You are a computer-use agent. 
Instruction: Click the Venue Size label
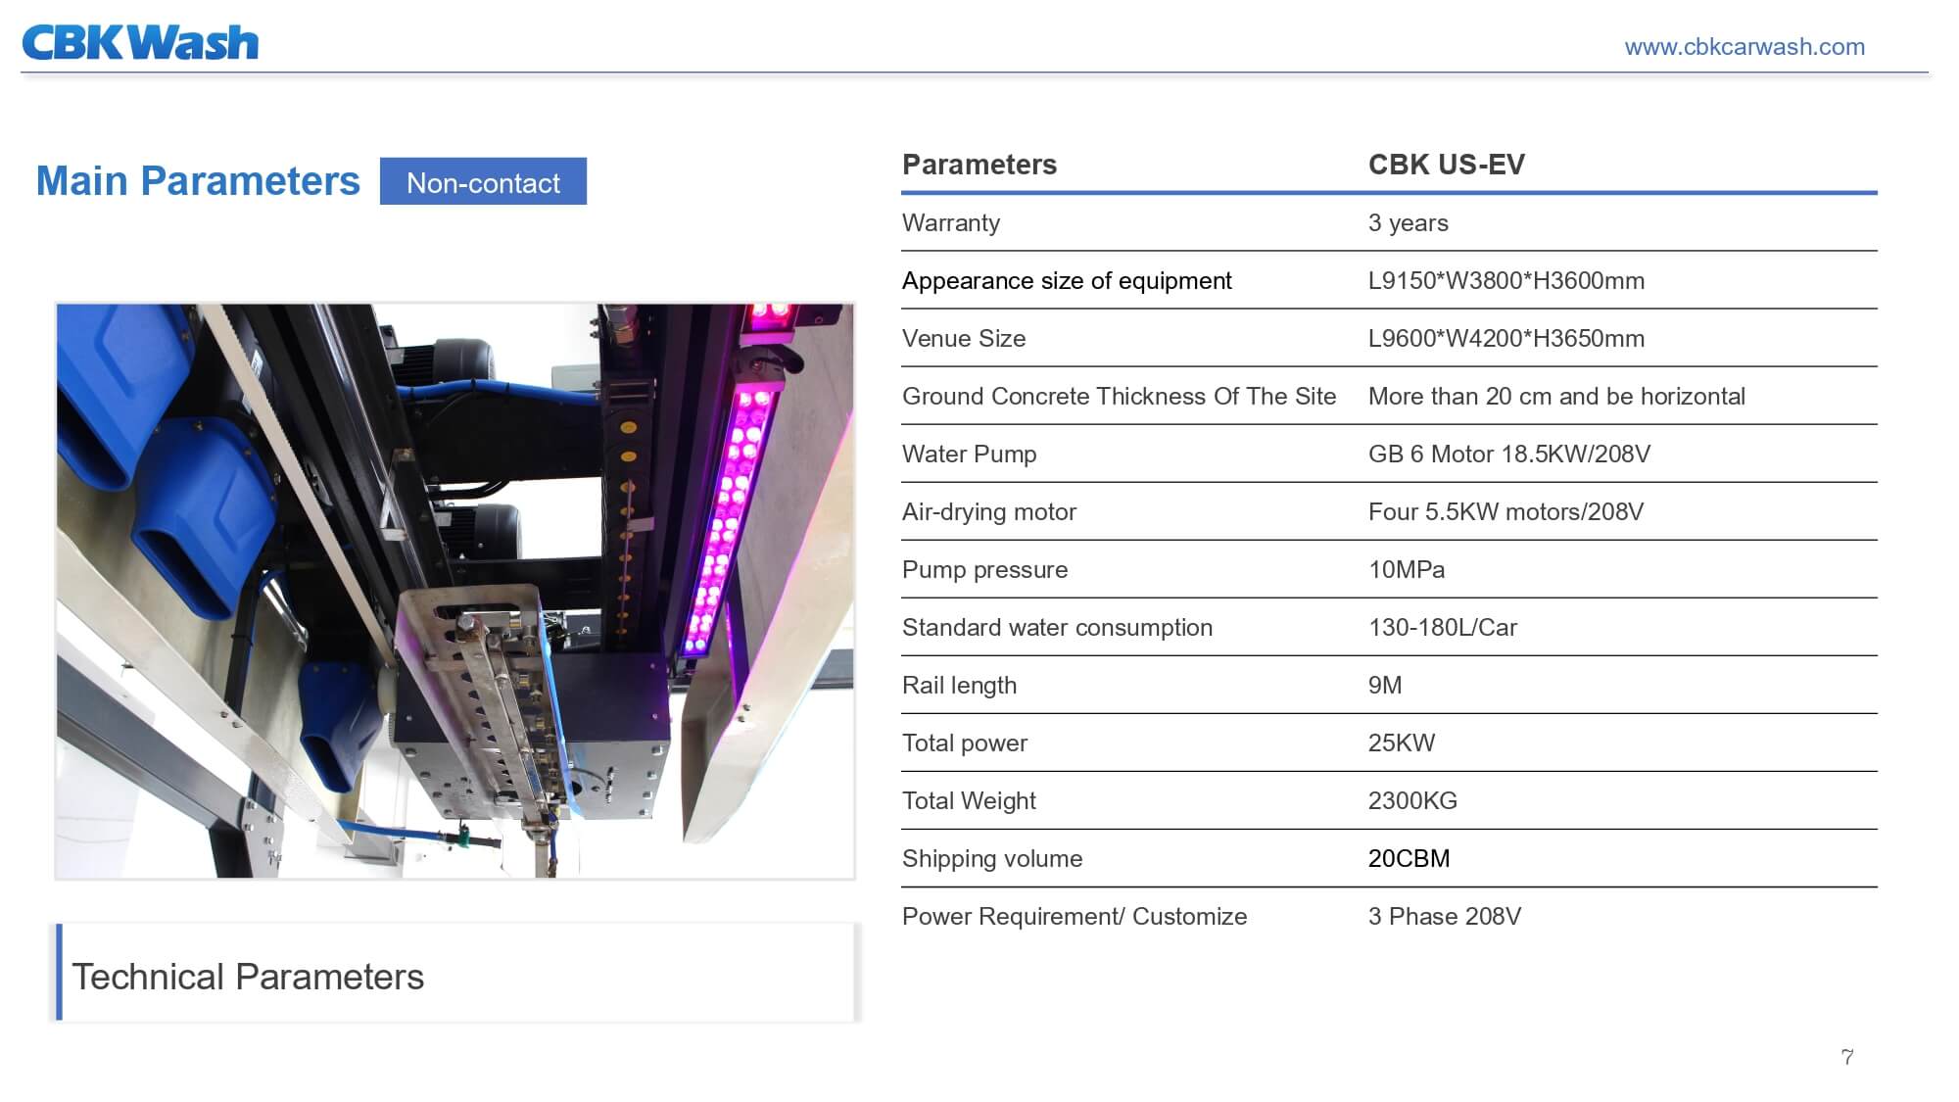point(964,339)
